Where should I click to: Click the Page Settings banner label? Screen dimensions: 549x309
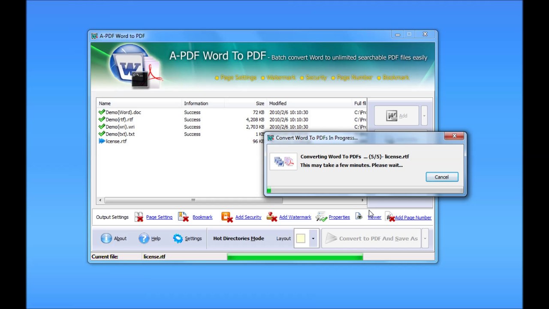click(x=238, y=78)
